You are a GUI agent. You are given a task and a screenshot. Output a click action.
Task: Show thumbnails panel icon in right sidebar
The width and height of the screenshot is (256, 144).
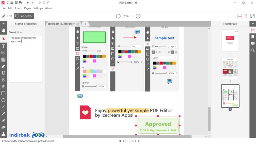[x=252, y=30]
